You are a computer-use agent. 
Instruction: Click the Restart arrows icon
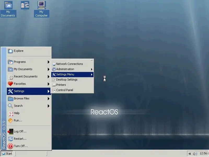pos(10,139)
